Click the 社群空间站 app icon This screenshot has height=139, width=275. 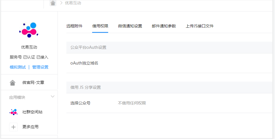pyautogui.click(x=13, y=112)
